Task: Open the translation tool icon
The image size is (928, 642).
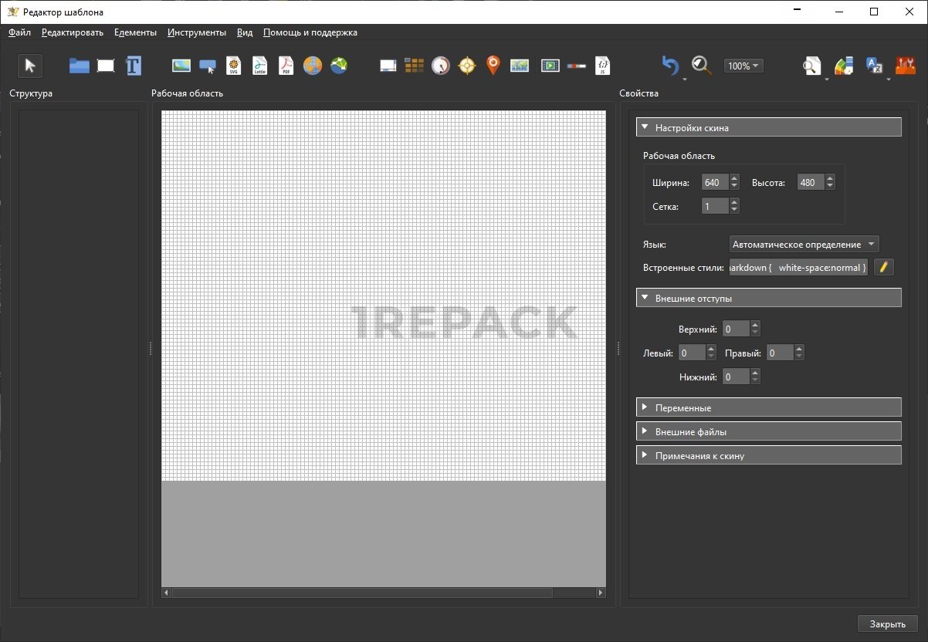Action: pos(874,66)
